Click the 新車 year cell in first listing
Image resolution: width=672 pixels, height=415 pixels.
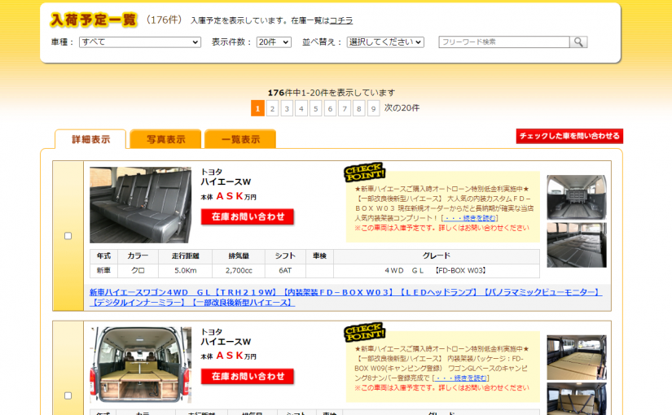[x=103, y=271]
